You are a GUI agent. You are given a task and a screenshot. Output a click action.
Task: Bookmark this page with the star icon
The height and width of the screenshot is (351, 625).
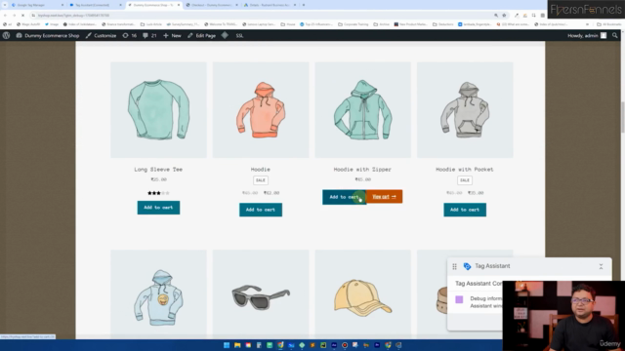(x=504, y=16)
